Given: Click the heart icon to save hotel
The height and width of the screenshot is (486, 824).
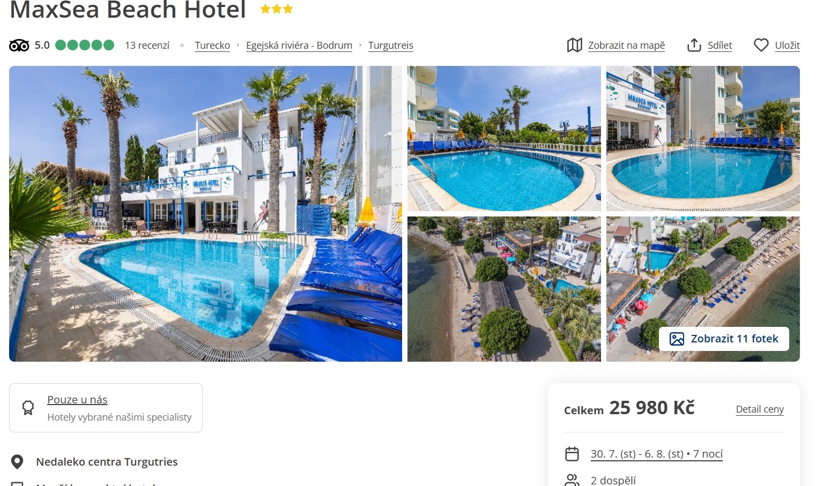Looking at the screenshot, I should [x=761, y=45].
